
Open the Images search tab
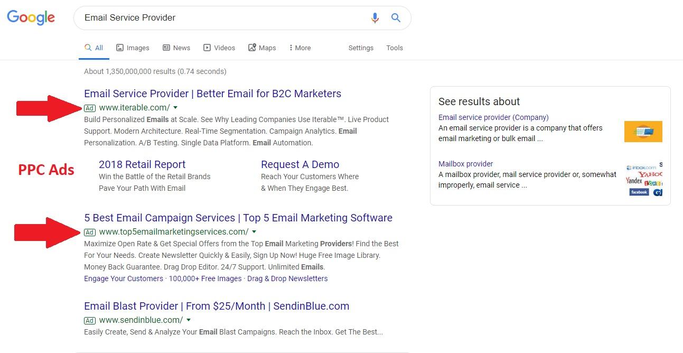point(133,48)
